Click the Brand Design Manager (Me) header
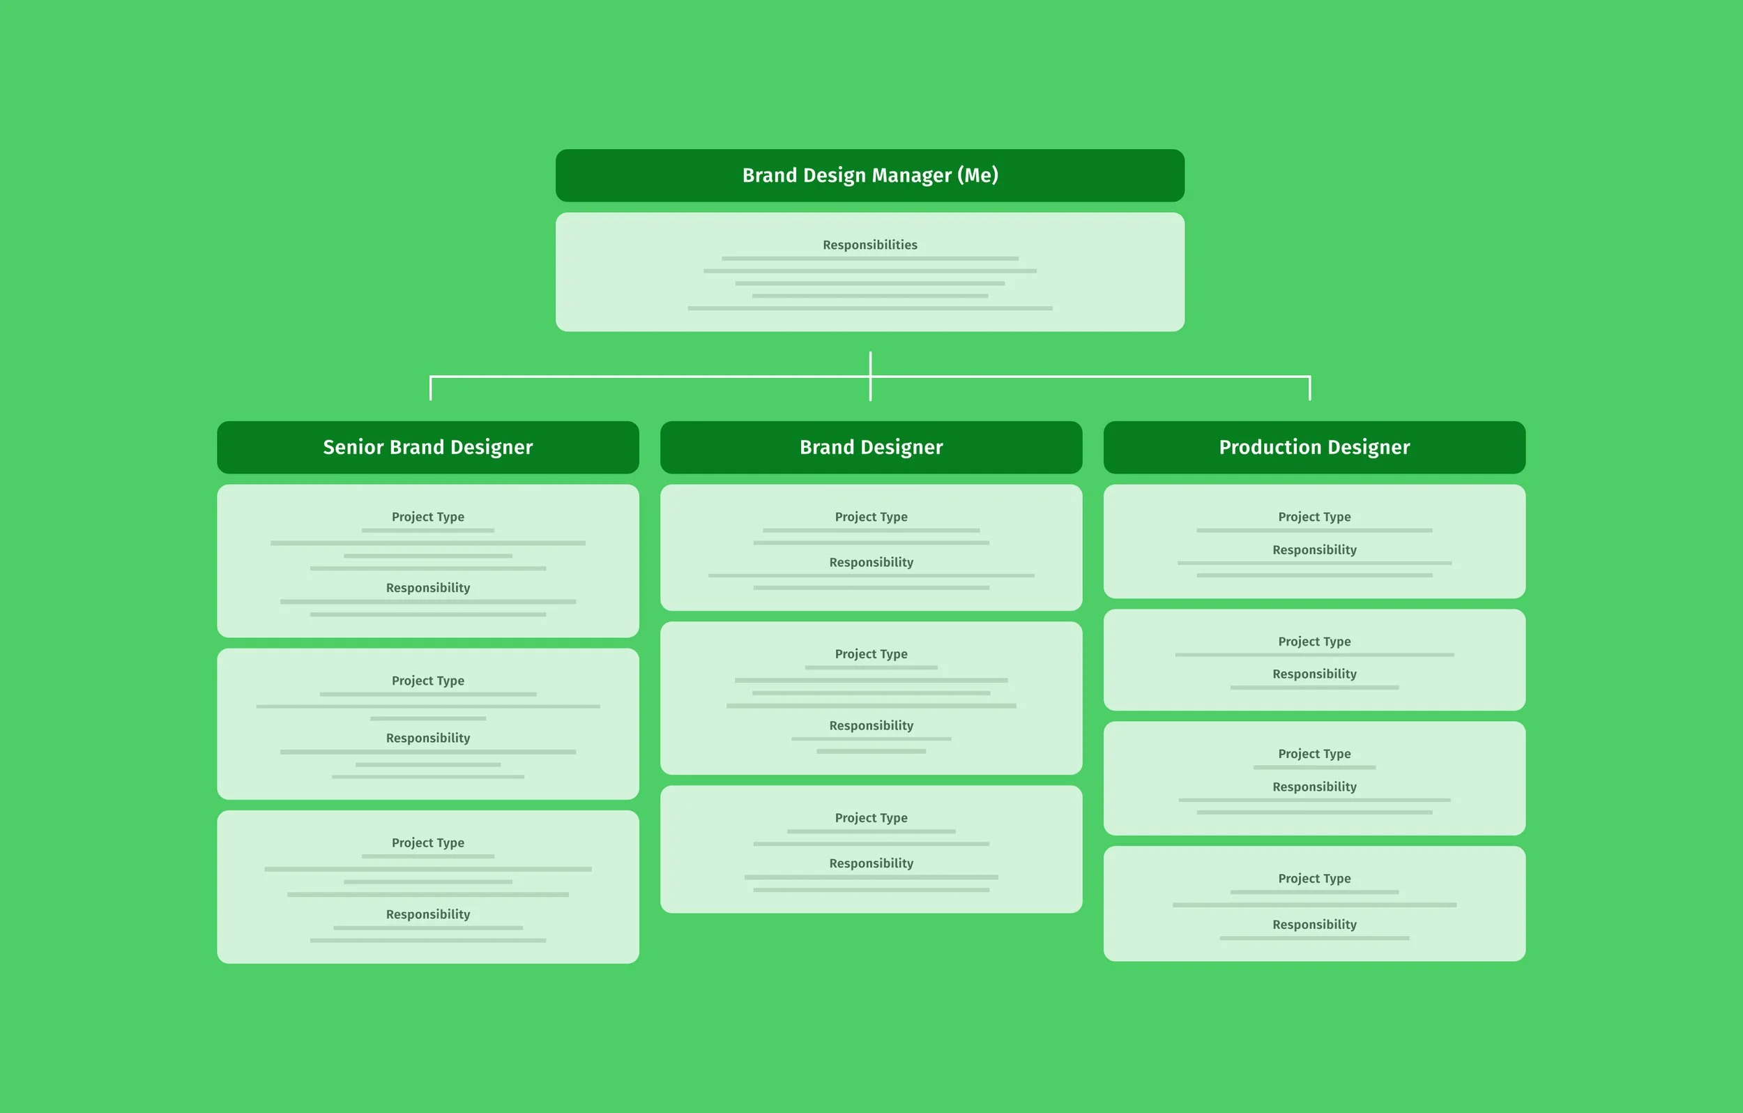Viewport: 1743px width, 1113px height. coord(869,175)
